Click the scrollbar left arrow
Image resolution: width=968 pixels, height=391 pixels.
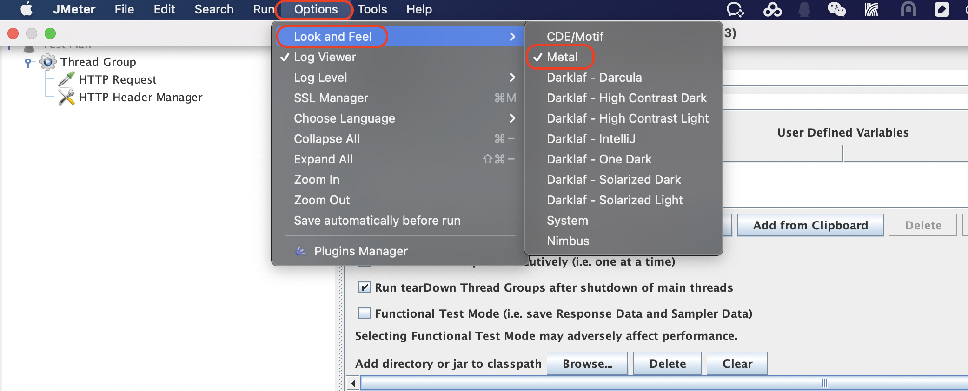tap(353, 383)
